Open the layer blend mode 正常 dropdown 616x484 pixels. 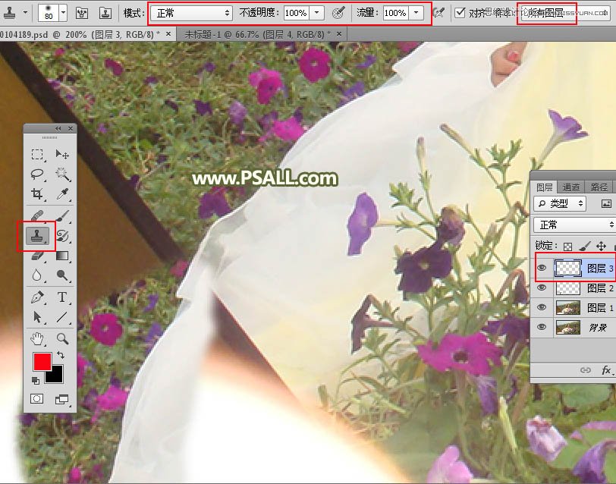coord(574,225)
